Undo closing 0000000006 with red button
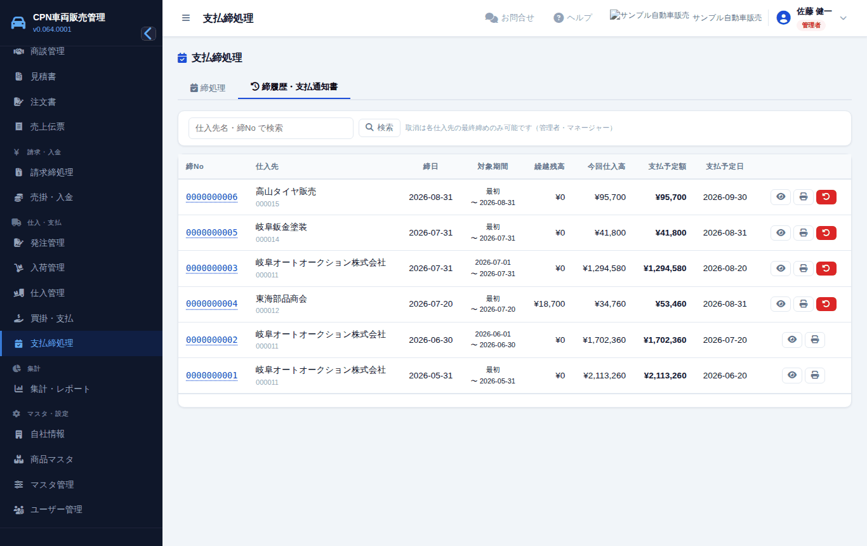 pos(826,197)
